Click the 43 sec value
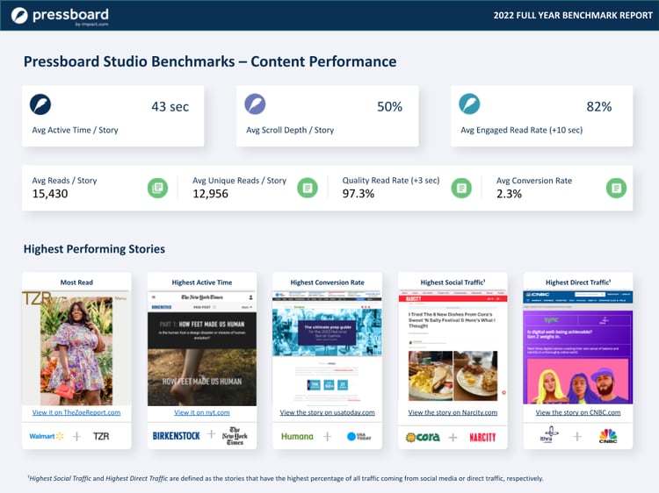 170,106
